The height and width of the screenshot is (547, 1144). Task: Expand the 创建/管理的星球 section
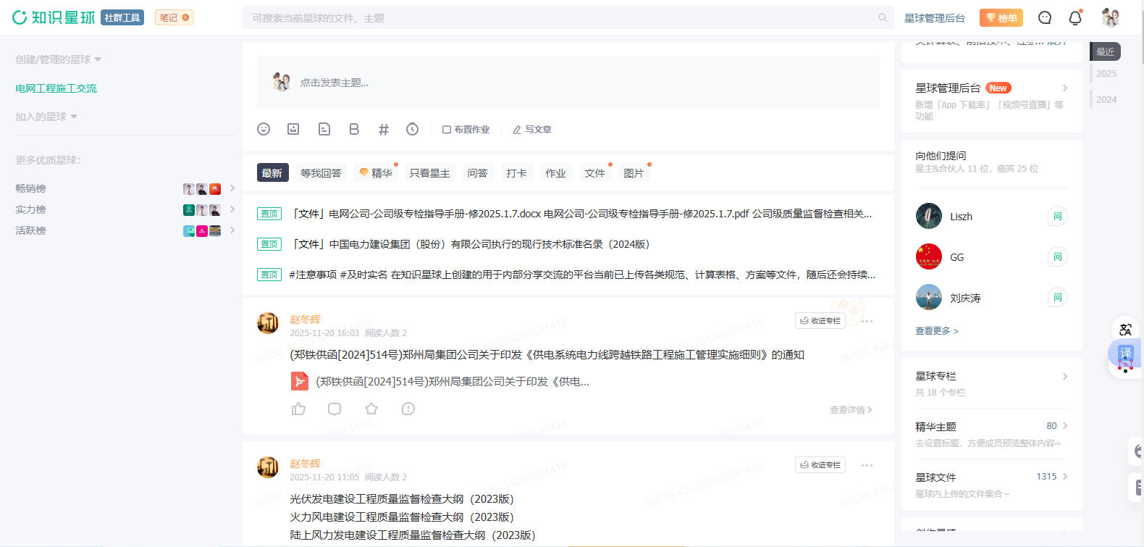point(58,59)
